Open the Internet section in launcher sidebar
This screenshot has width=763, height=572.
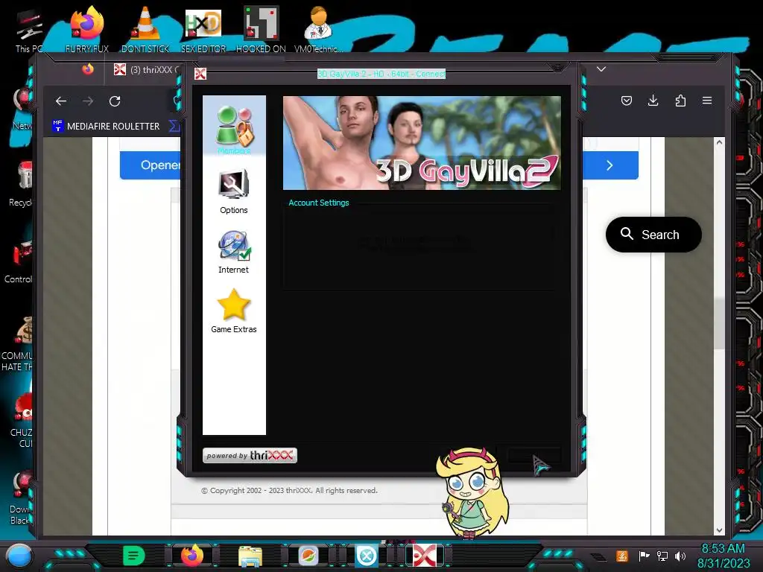(x=233, y=252)
